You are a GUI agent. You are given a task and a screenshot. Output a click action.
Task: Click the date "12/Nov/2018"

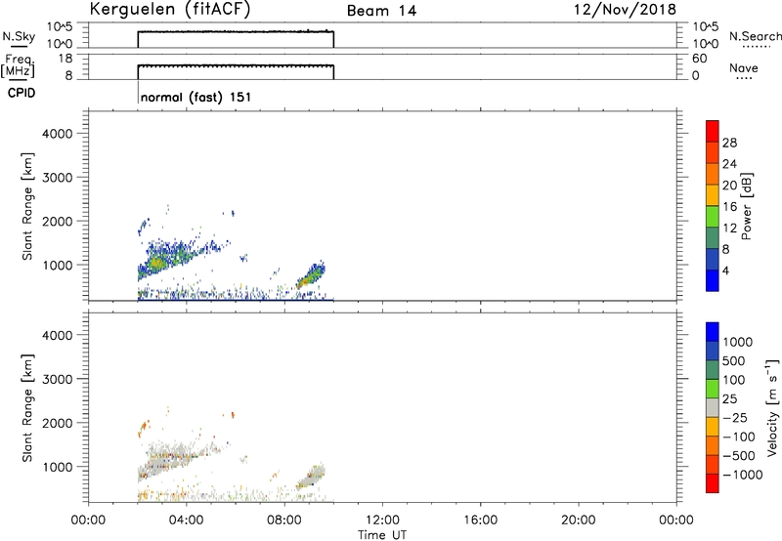pyautogui.click(x=625, y=9)
